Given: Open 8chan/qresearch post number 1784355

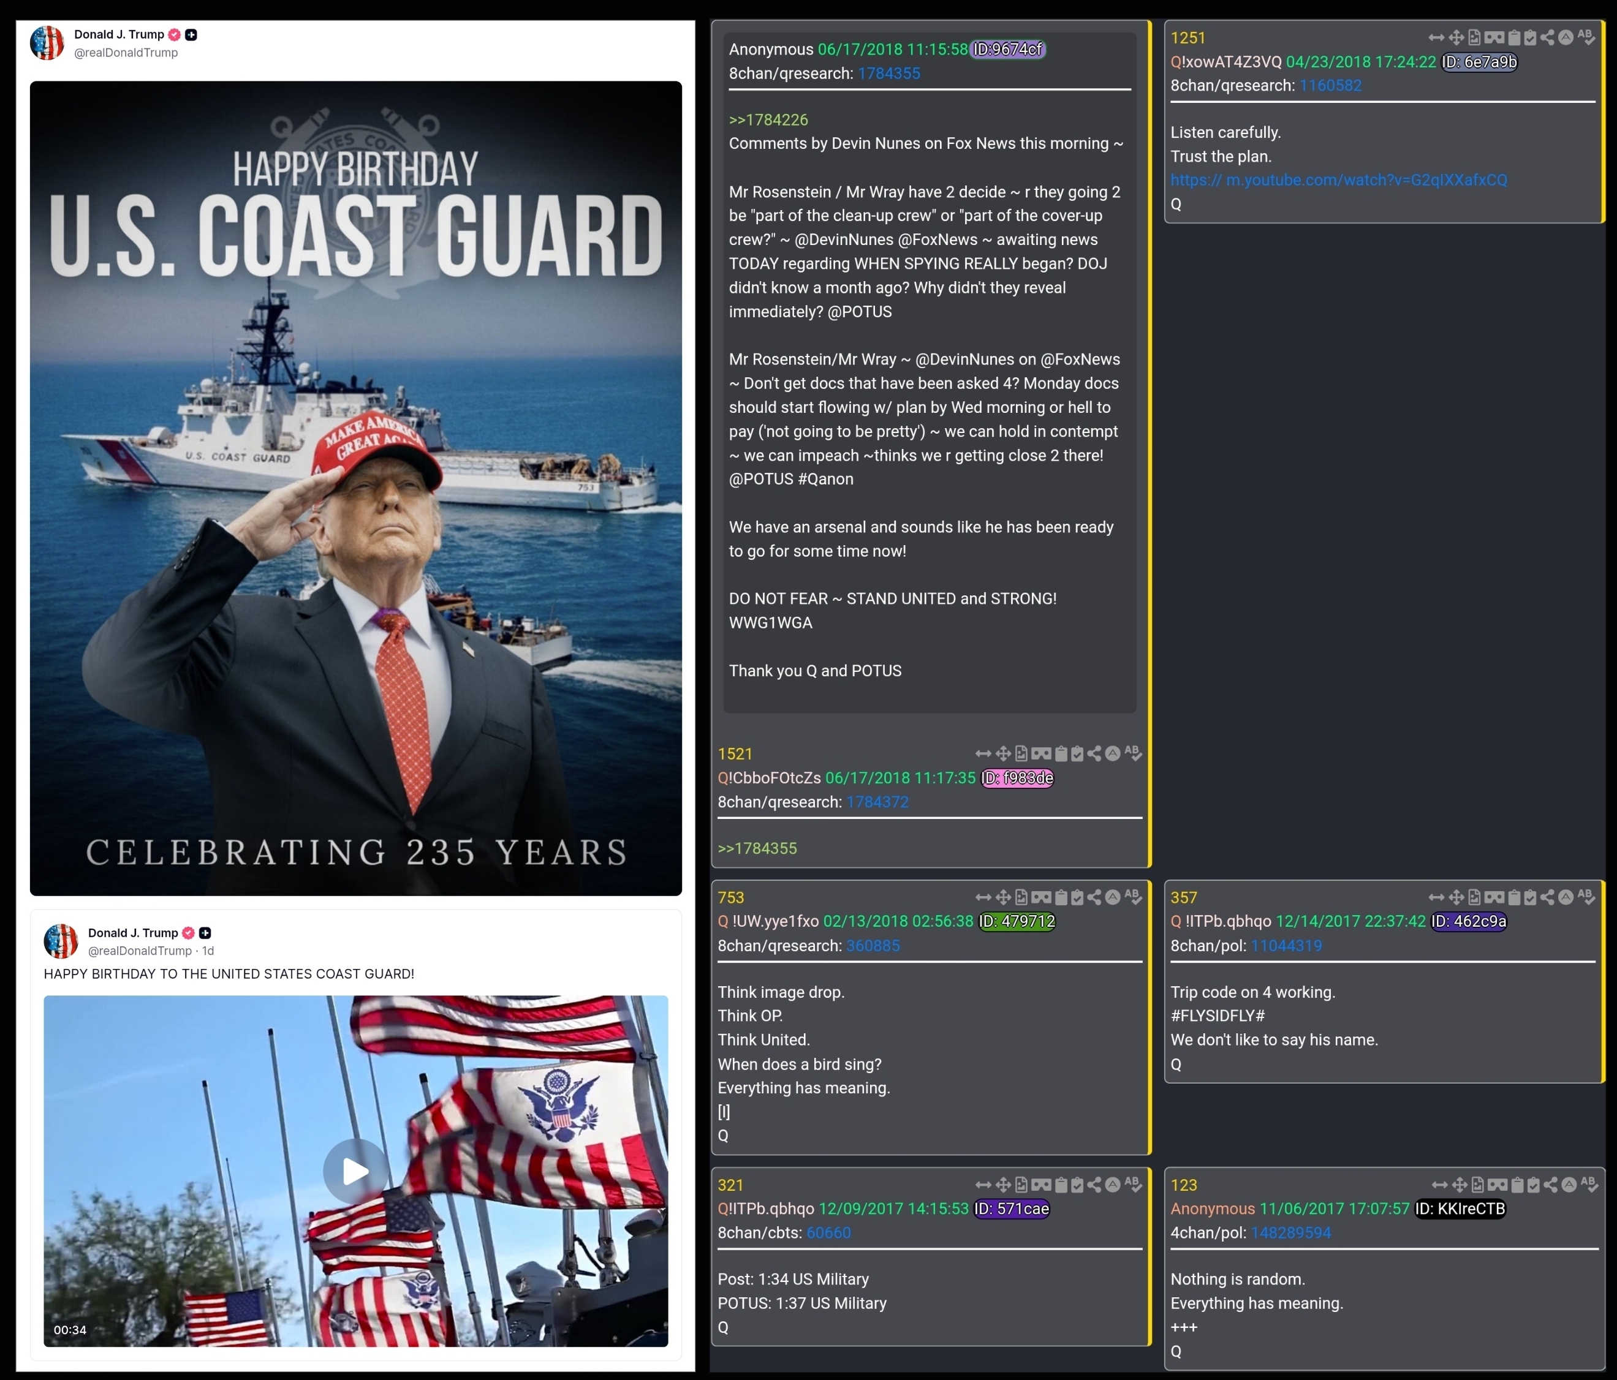Looking at the screenshot, I should [889, 74].
